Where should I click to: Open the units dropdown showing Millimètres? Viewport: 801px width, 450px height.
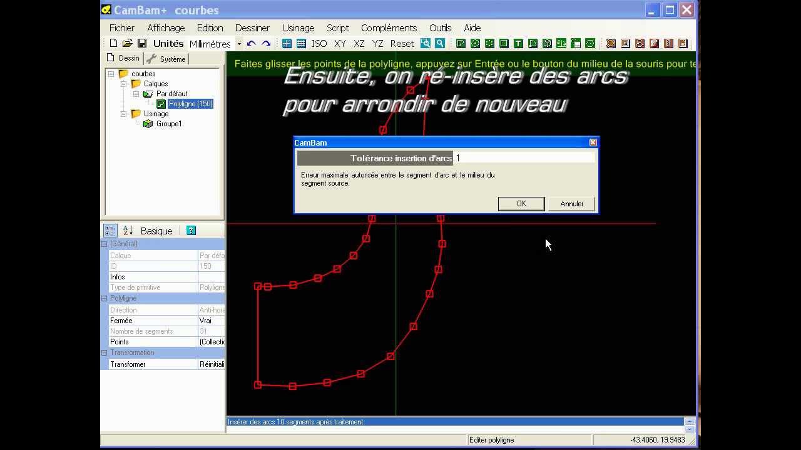[x=239, y=44]
